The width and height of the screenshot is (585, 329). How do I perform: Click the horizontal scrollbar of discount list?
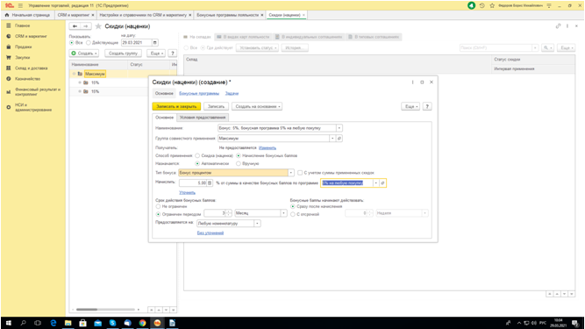[x=105, y=309]
